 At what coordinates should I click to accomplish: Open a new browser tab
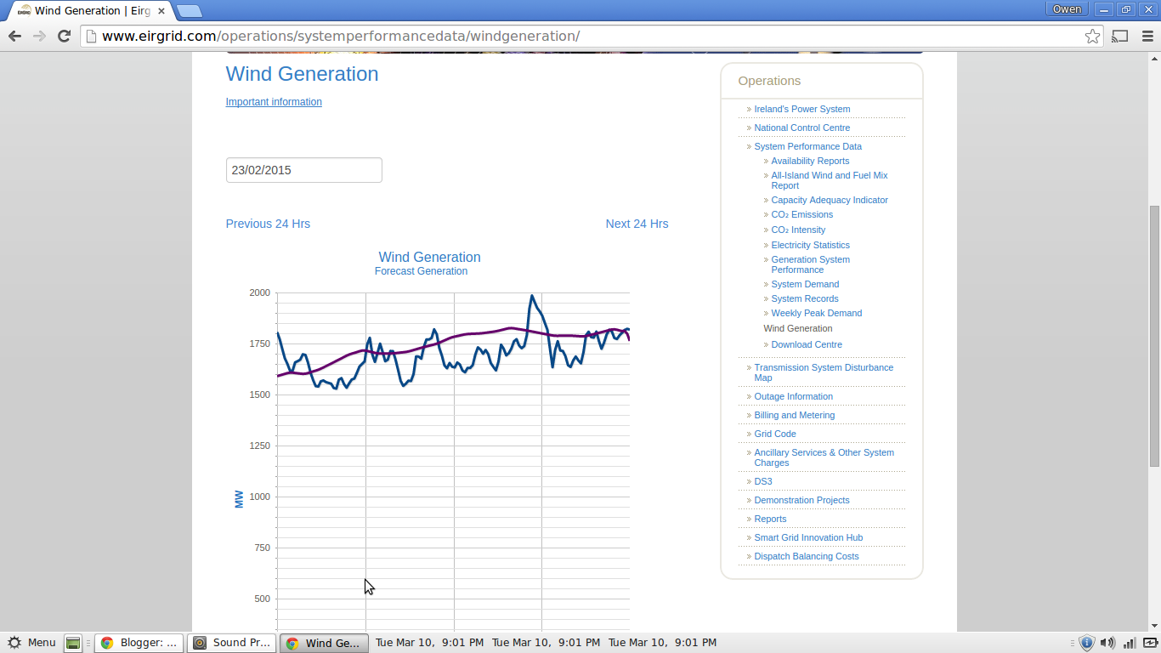(189, 11)
